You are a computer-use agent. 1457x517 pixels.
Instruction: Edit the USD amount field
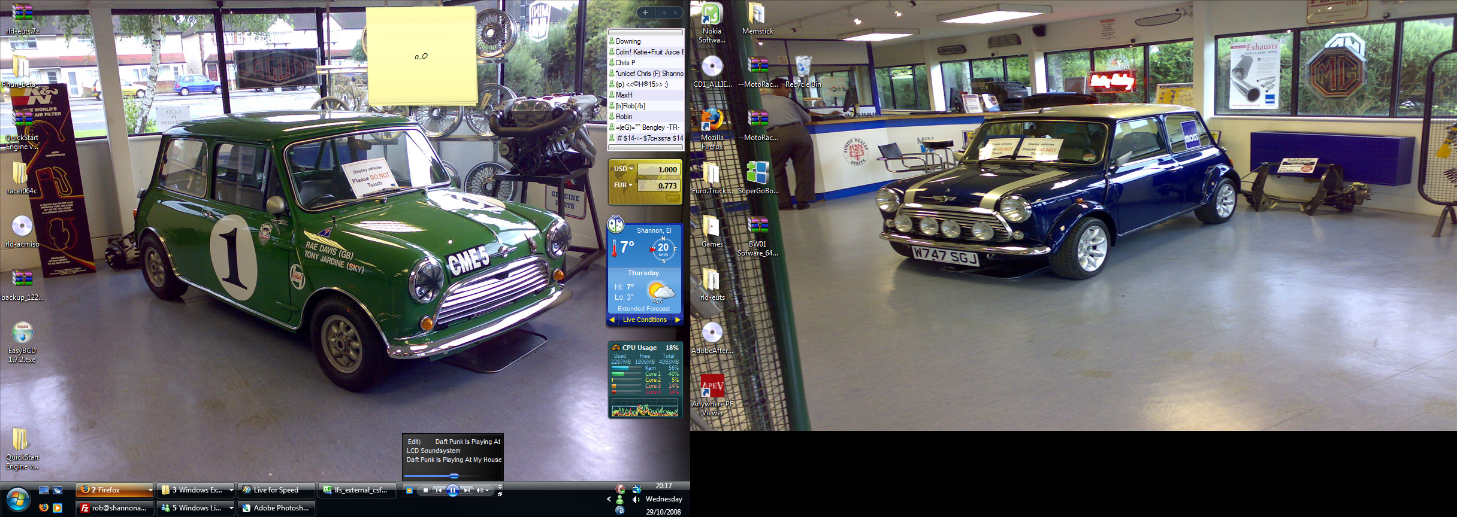pyautogui.click(x=658, y=169)
